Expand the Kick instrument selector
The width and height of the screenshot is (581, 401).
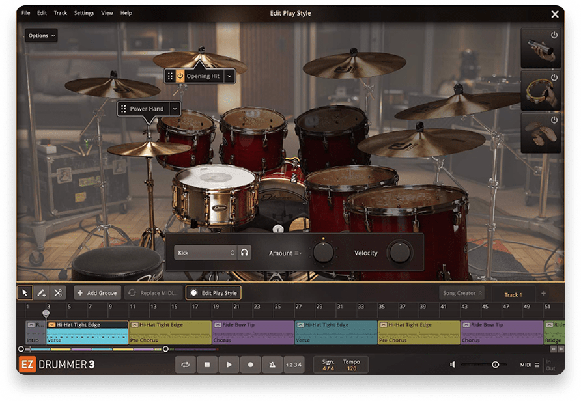coord(205,253)
